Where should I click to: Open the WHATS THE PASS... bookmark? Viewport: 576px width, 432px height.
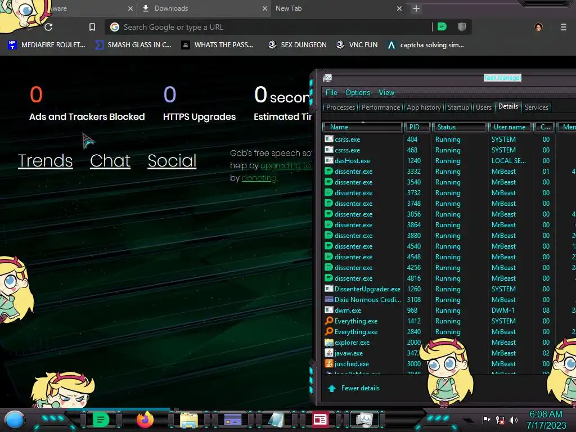coord(217,45)
